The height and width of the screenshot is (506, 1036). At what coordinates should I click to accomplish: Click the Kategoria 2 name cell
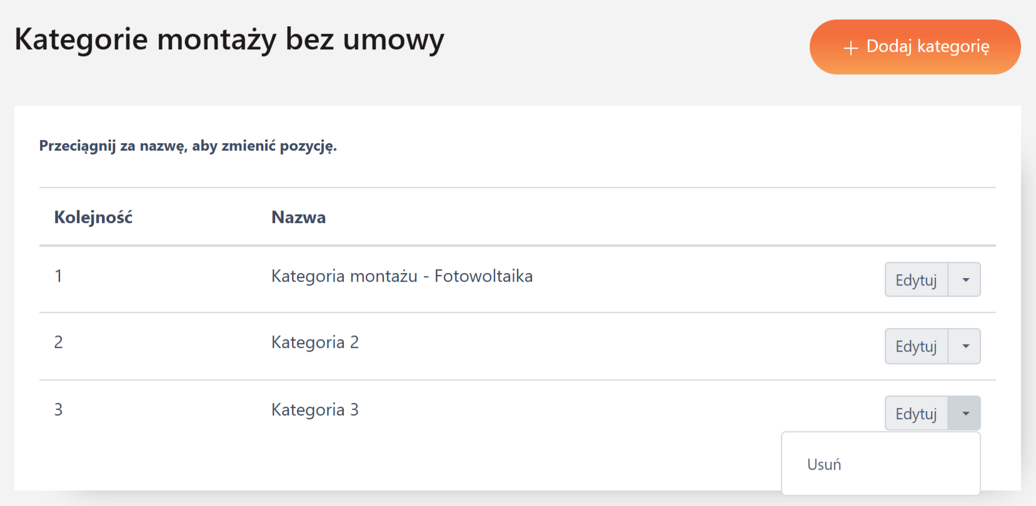[x=315, y=342]
